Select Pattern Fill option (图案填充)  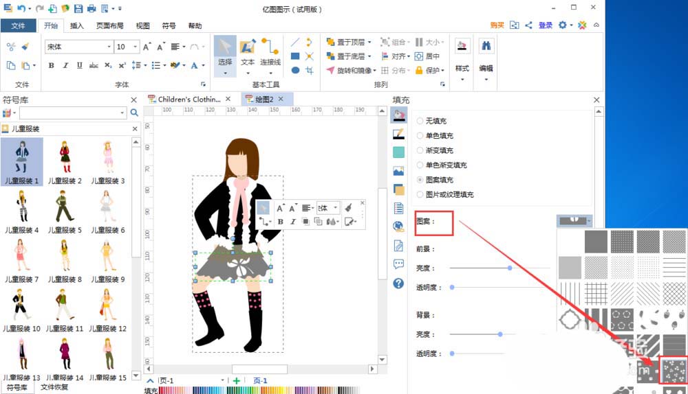[x=435, y=179]
